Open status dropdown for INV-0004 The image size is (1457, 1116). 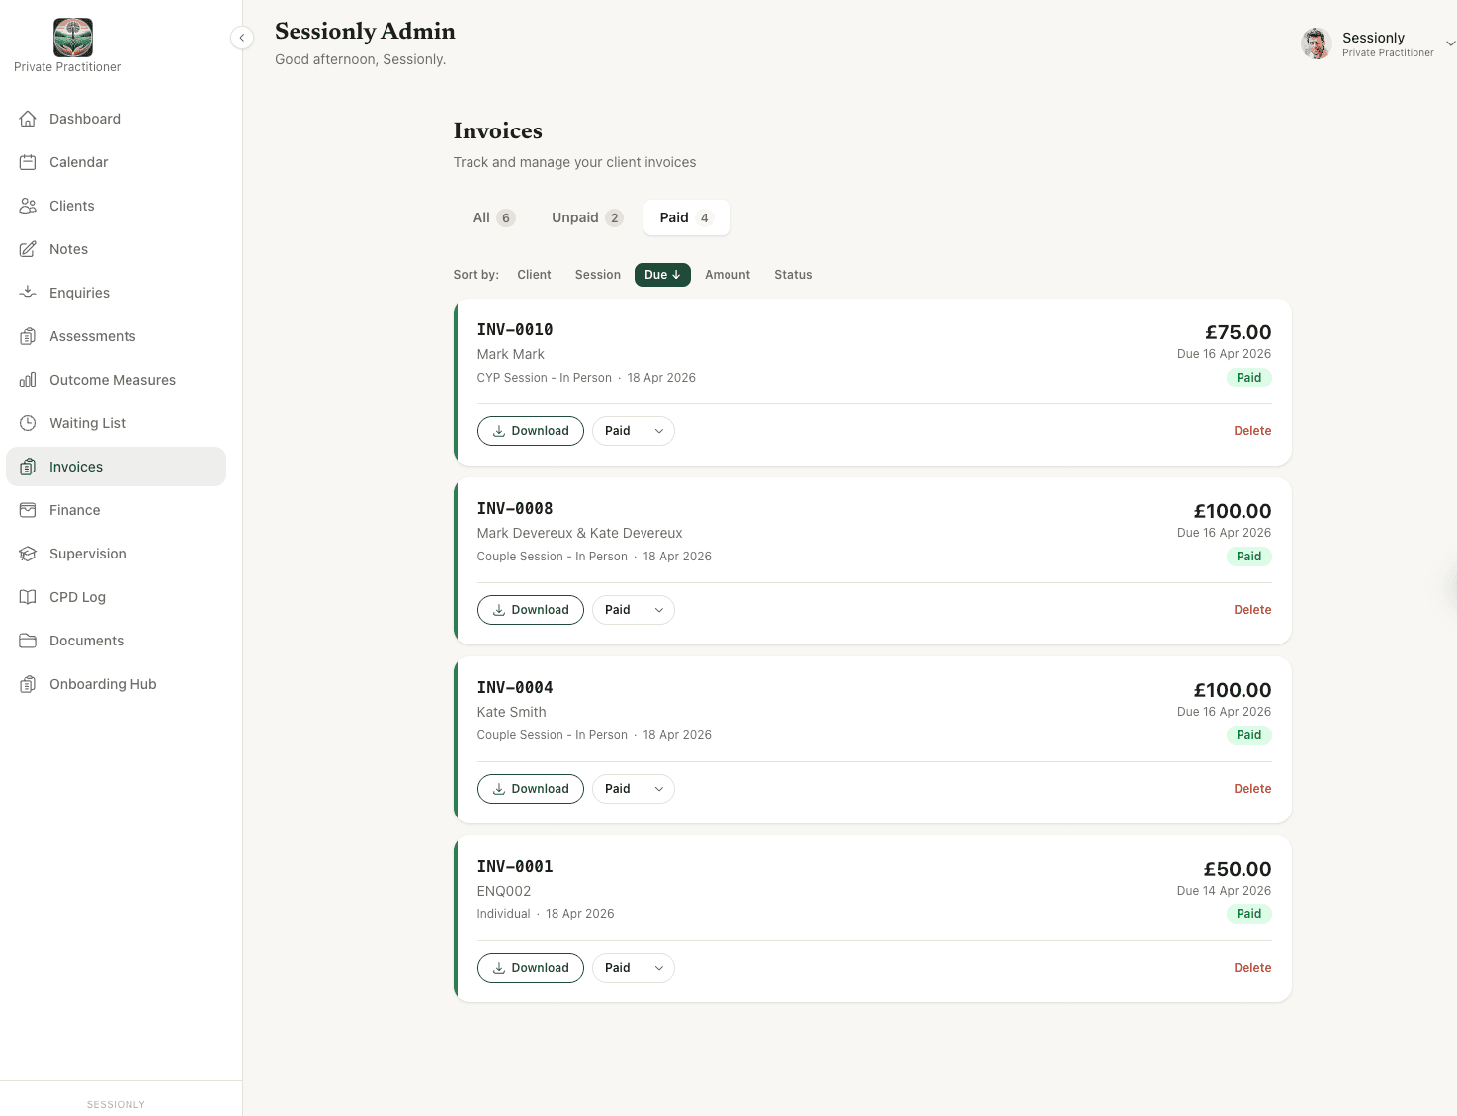point(634,789)
